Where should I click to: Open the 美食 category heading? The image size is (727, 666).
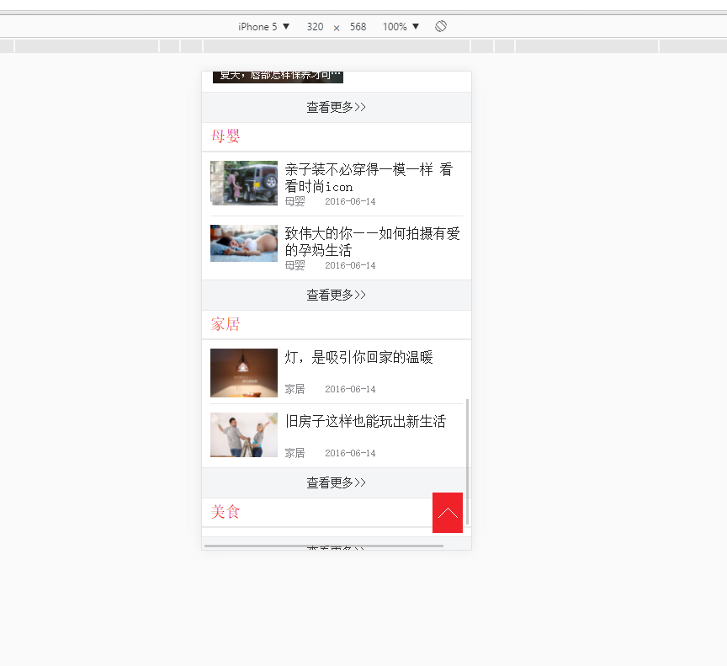coord(225,511)
